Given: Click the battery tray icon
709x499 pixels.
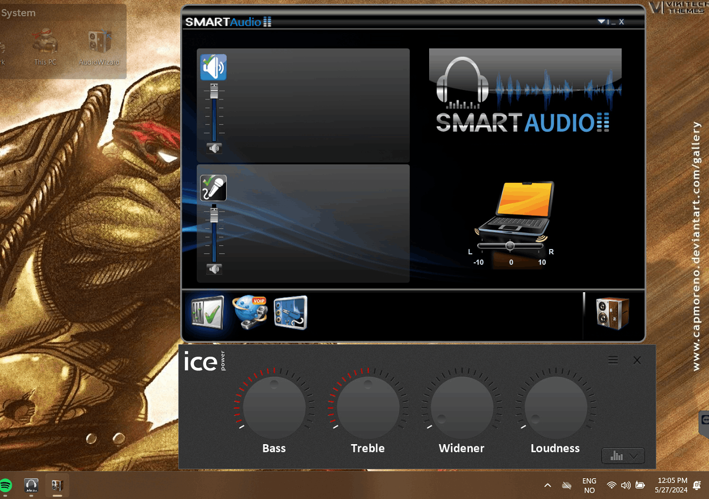Looking at the screenshot, I should point(640,485).
